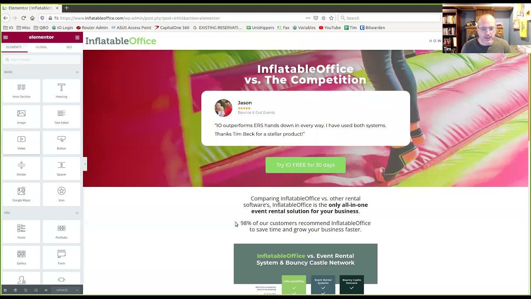Open the Bitwarden bookmark
This screenshot has width=531, height=299.
373,28
